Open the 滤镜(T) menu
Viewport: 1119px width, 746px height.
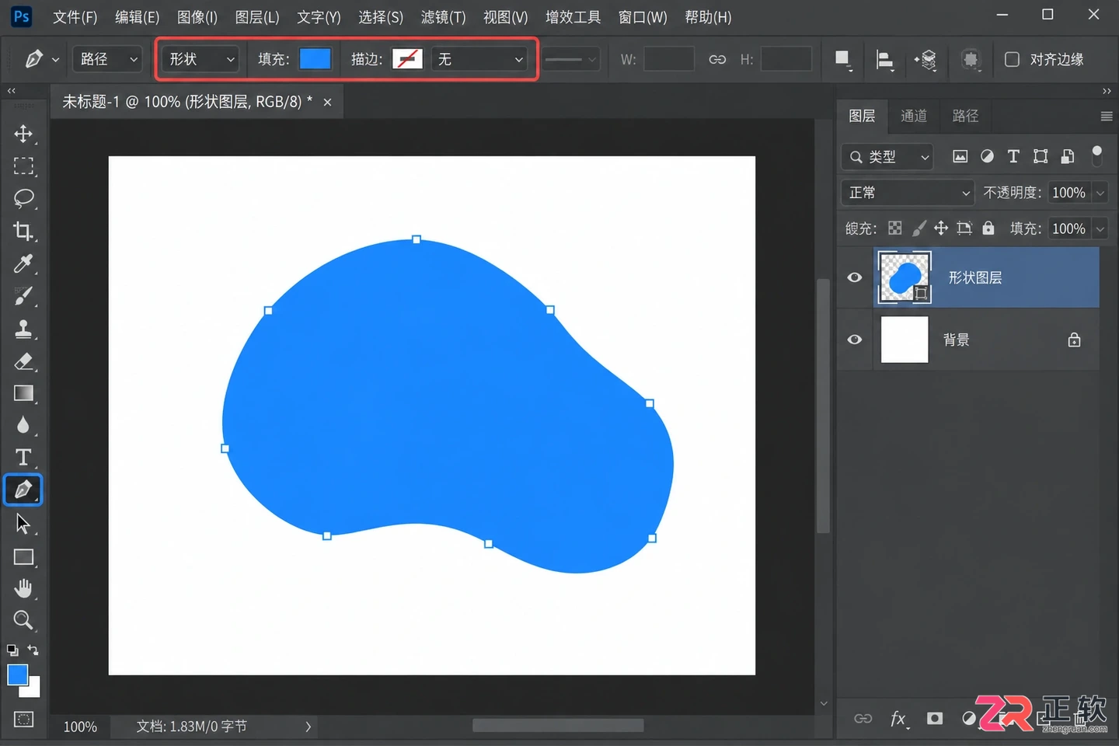click(x=443, y=17)
